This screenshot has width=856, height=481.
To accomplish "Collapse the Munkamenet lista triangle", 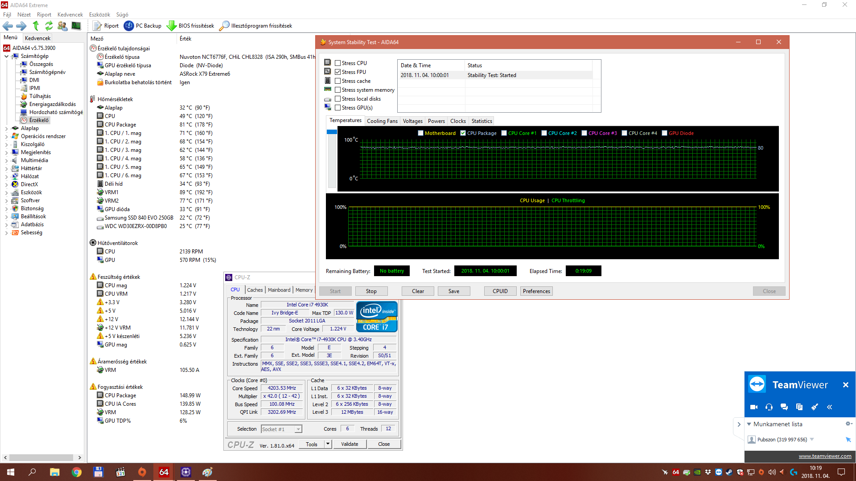I will pyautogui.click(x=749, y=424).
